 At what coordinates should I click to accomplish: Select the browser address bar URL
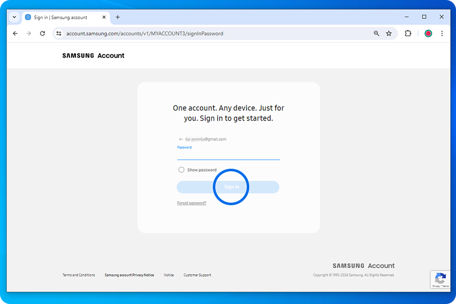point(152,33)
